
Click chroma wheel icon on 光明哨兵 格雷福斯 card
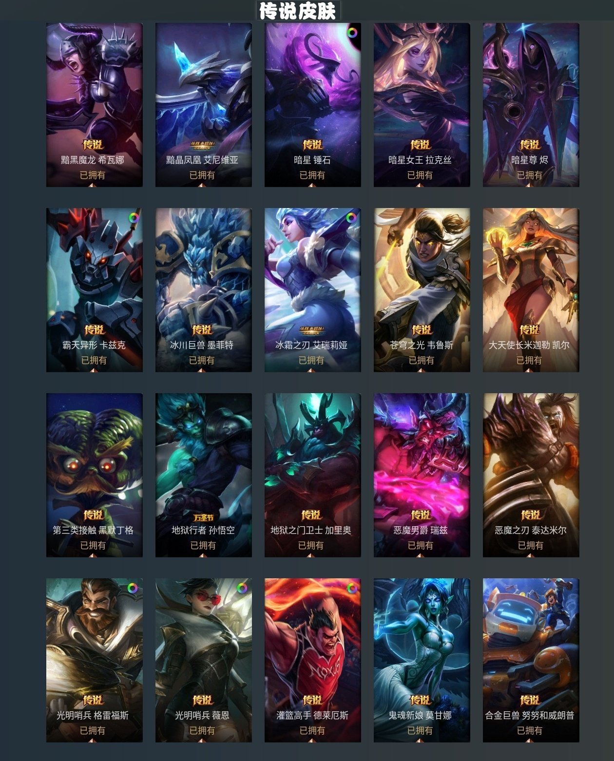[133, 589]
